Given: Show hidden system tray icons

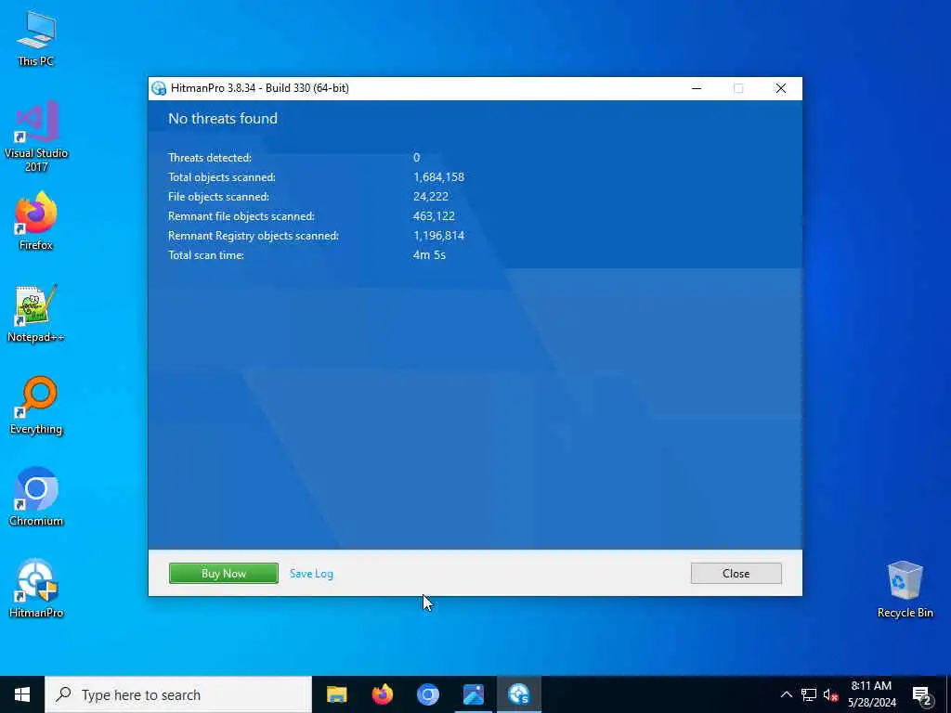Looking at the screenshot, I should click(x=786, y=694).
